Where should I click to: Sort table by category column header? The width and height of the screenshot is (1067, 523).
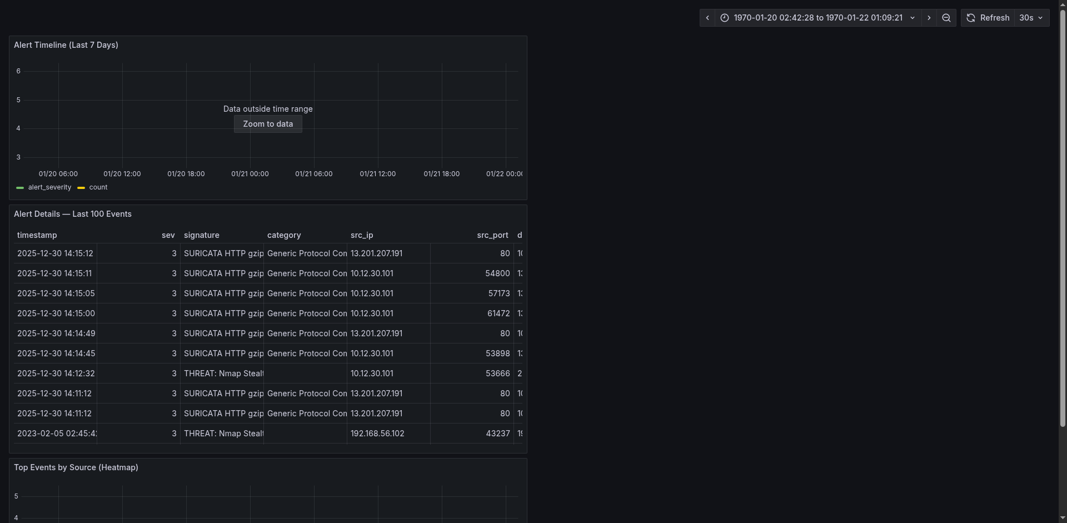pyautogui.click(x=284, y=235)
